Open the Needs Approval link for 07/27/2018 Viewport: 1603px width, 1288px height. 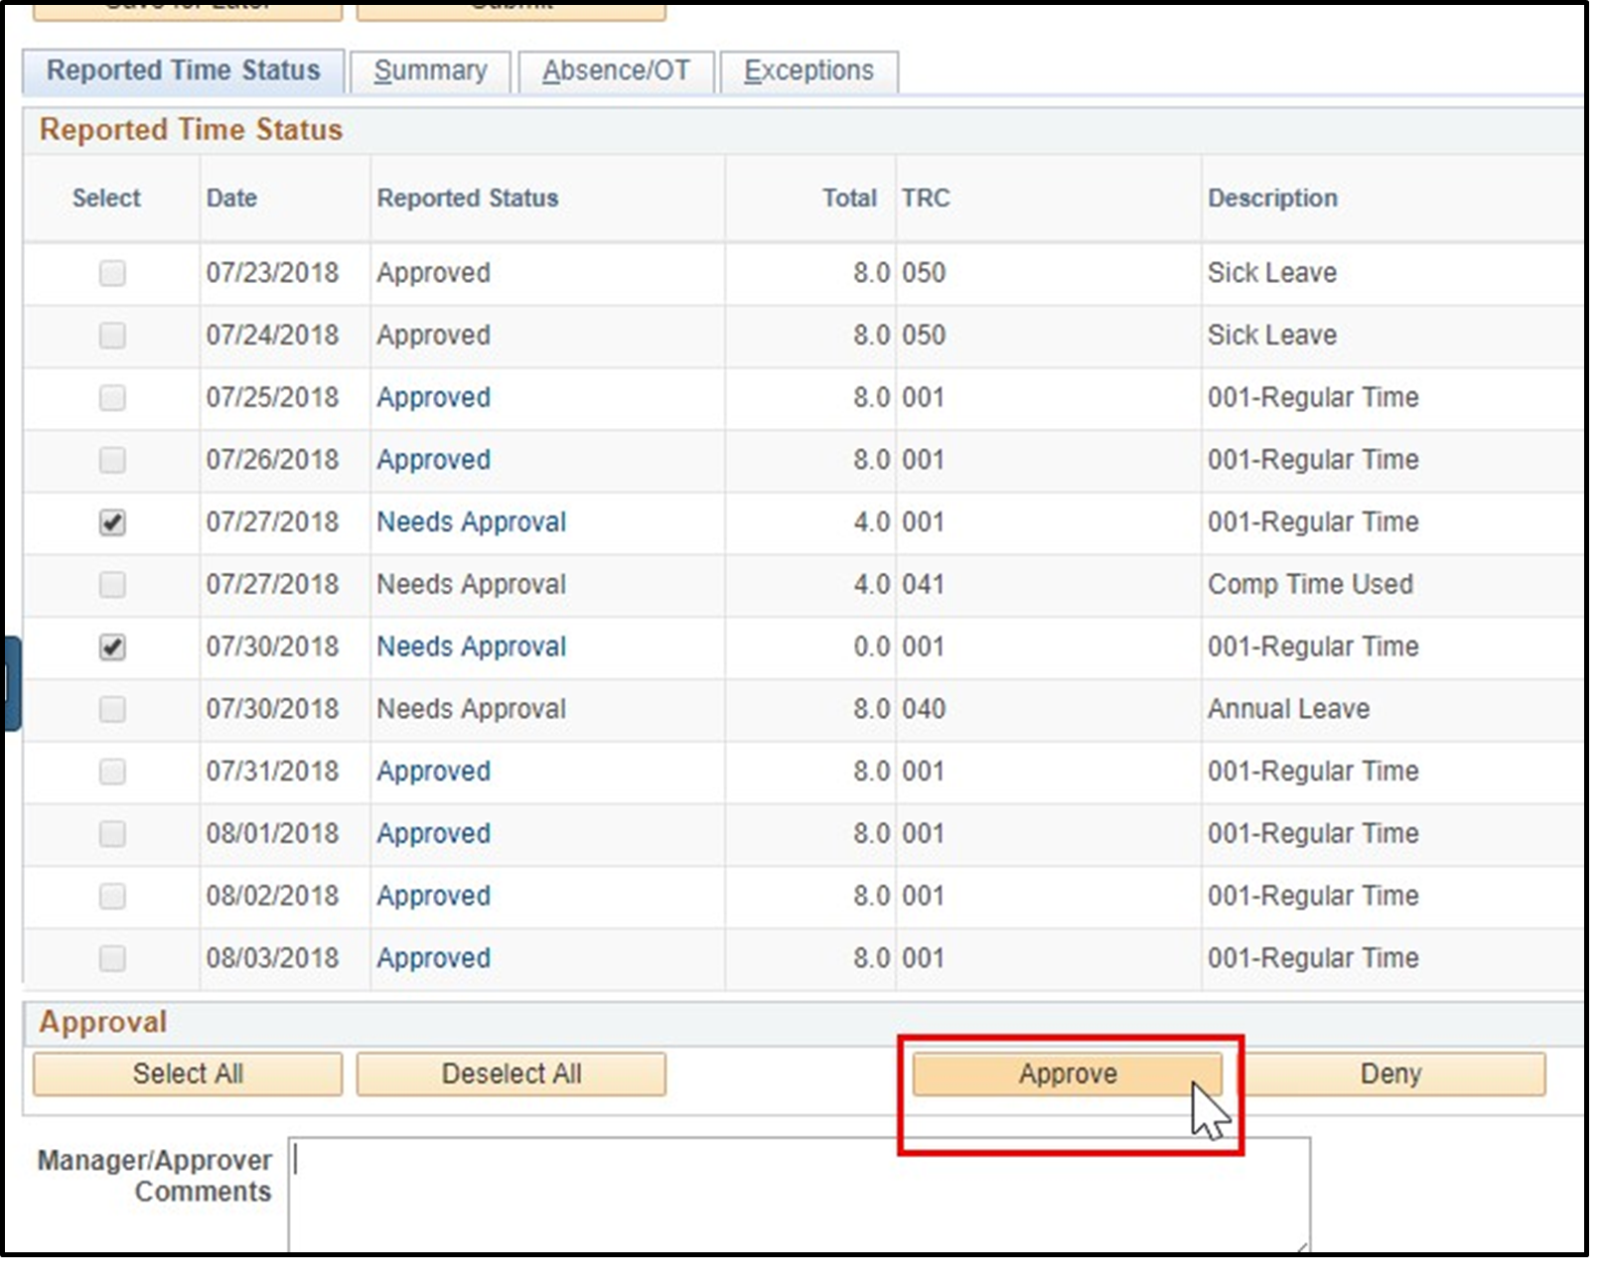click(x=472, y=521)
